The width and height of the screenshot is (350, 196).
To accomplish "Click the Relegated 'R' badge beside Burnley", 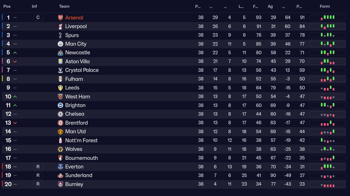I will click(x=38, y=184).
